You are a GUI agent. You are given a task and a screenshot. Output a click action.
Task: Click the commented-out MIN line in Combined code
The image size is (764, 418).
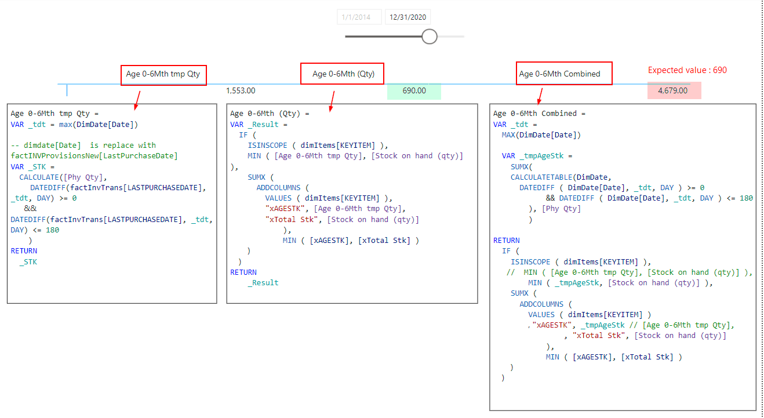(x=629, y=272)
